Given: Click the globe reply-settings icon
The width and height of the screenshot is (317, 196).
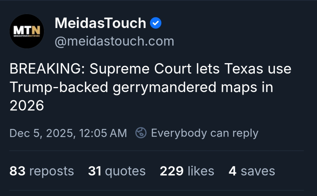Looking at the screenshot, I should click(141, 133).
